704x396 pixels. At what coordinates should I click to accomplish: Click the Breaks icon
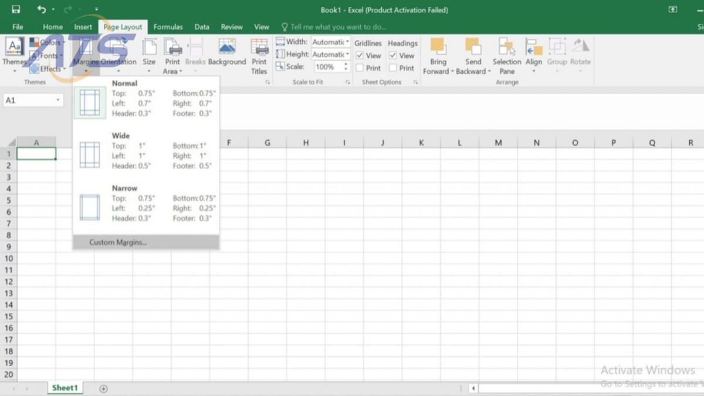pos(195,47)
